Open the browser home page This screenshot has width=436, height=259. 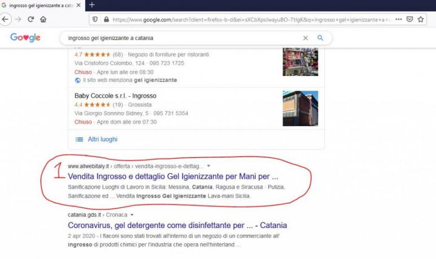tap(43, 19)
